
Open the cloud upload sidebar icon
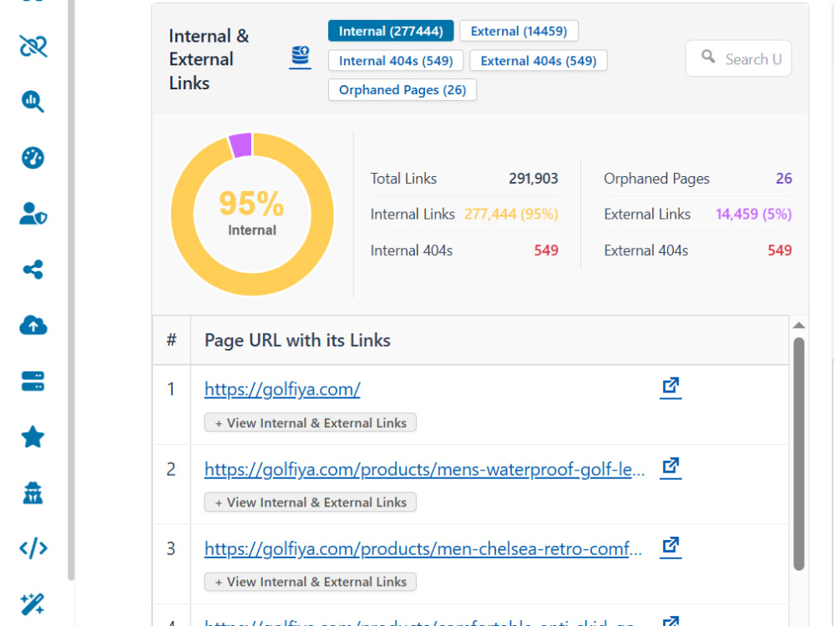[33, 326]
